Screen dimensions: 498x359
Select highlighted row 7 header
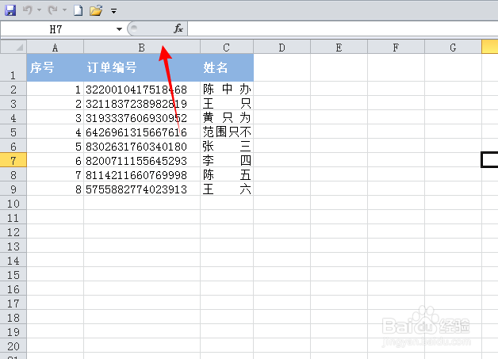13,161
